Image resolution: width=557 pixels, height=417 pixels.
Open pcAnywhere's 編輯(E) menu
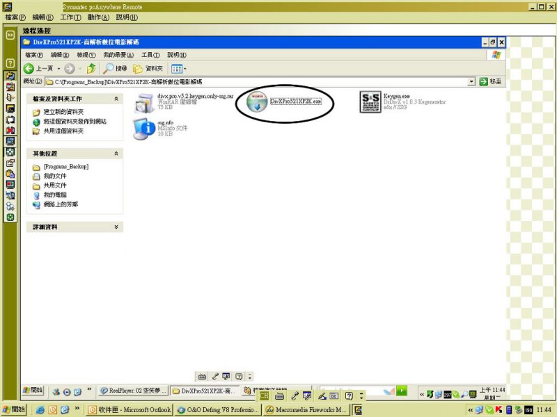point(42,17)
